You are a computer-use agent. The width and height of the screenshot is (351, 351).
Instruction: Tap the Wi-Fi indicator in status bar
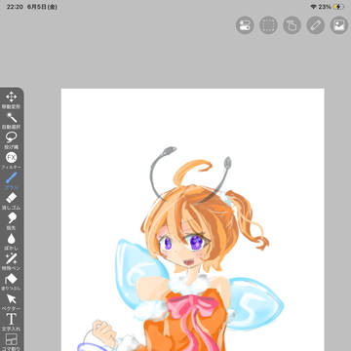pyautogui.click(x=313, y=7)
